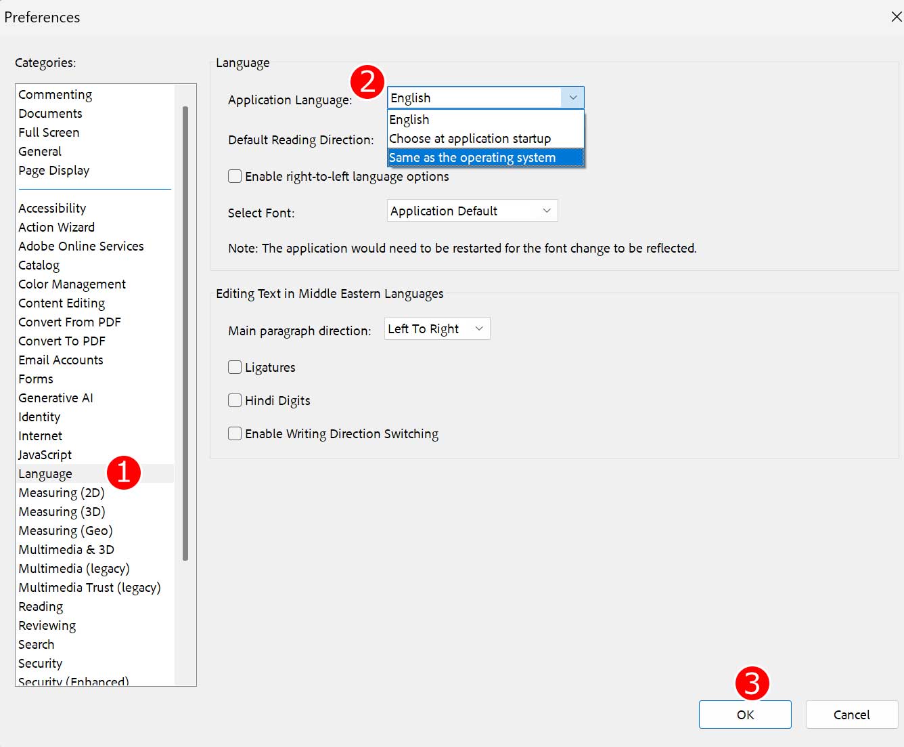Select Email Accounts category
Viewport: 904px width, 747px height.
[61, 360]
